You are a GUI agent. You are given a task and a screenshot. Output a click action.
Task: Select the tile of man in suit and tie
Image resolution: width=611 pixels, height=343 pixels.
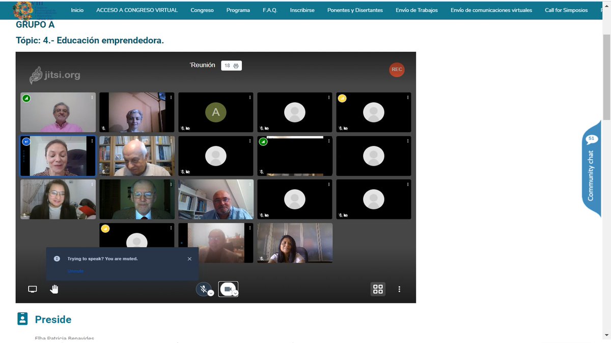(x=137, y=199)
